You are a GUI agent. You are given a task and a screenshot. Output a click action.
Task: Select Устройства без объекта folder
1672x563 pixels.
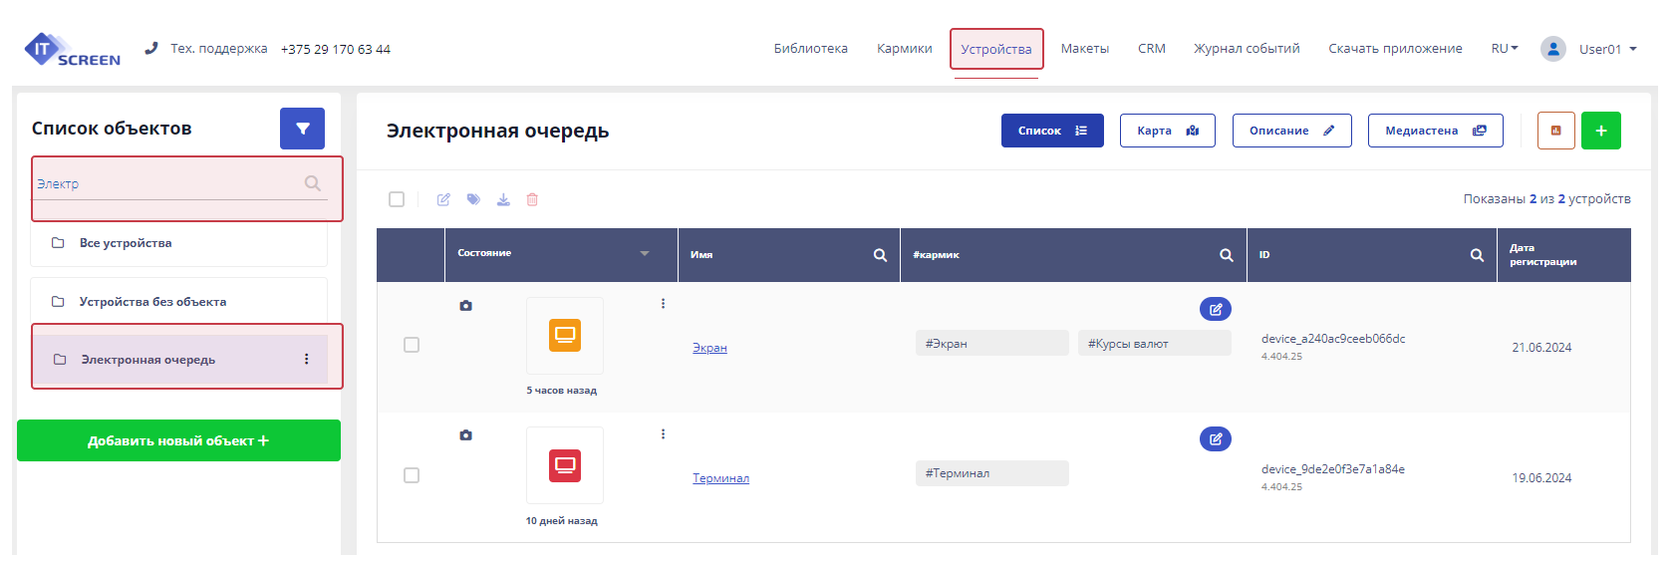pos(179,302)
